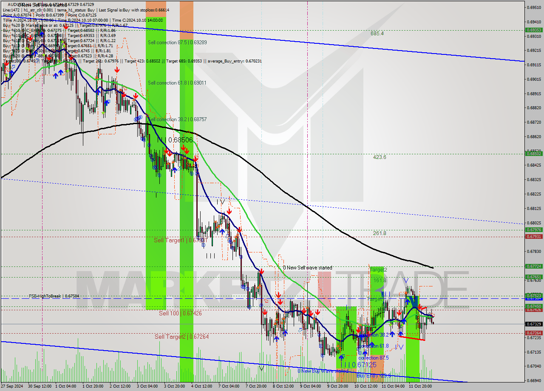This screenshot has height=391, width=544.
Task: Click the green 0.68502 price tag
Action: click(x=533, y=154)
